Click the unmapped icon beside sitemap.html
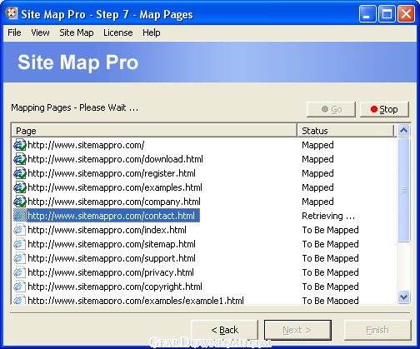 pos(19,244)
